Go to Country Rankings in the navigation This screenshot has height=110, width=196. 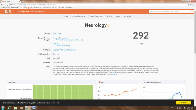95,16
